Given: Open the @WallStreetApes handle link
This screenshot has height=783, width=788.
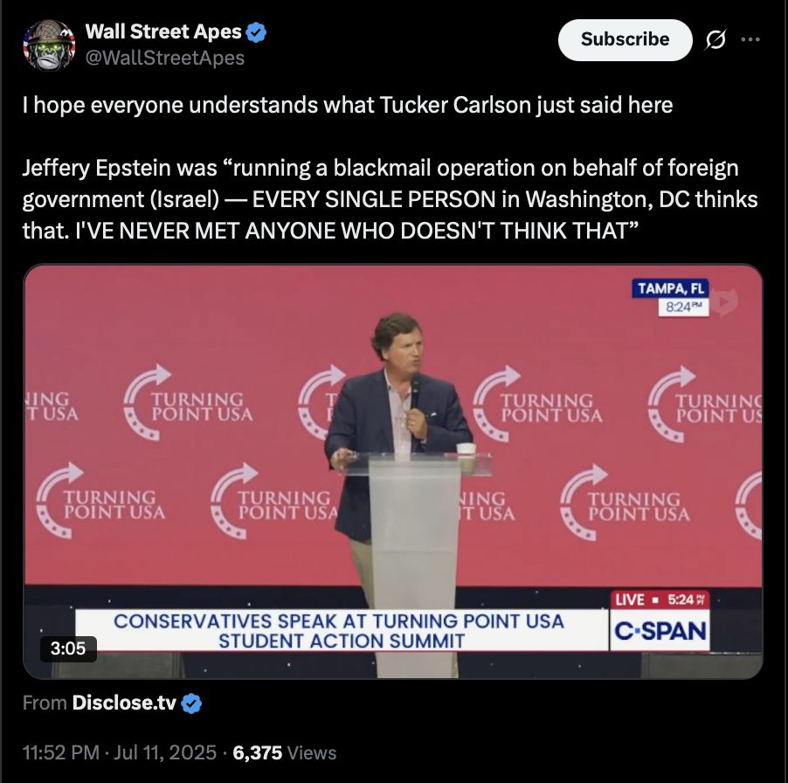Looking at the screenshot, I should tap(165, 58).
